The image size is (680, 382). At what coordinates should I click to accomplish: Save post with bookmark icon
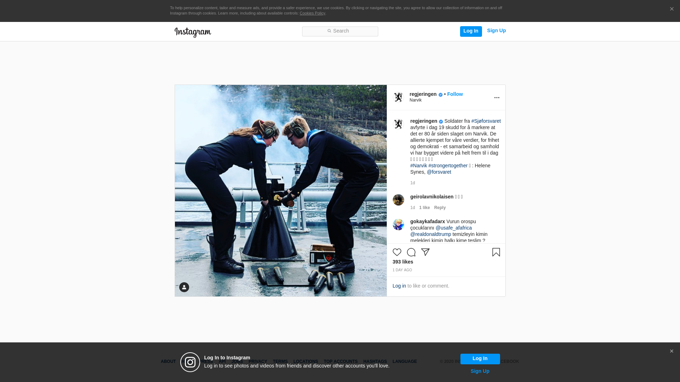496,252
